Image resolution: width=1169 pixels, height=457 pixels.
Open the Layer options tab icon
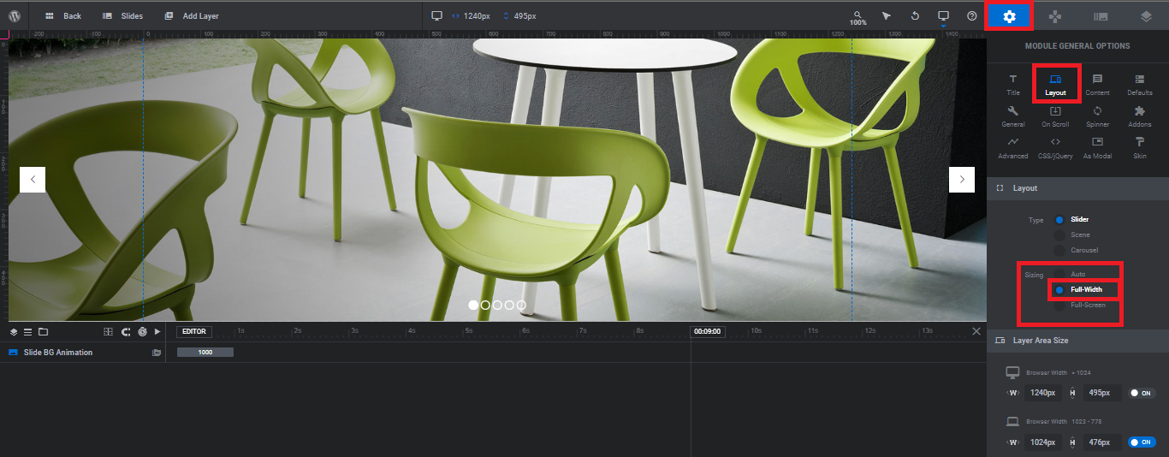click(x=1146, y=16)
